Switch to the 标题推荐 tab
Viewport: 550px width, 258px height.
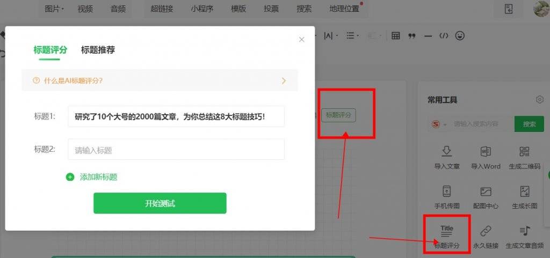[98, 50]
